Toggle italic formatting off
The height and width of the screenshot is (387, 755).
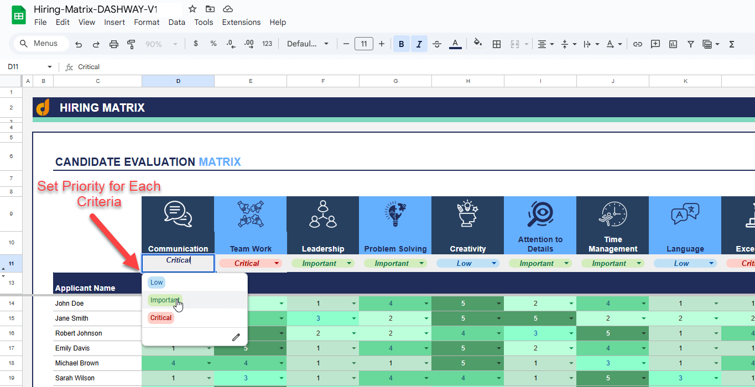point(418,43)
